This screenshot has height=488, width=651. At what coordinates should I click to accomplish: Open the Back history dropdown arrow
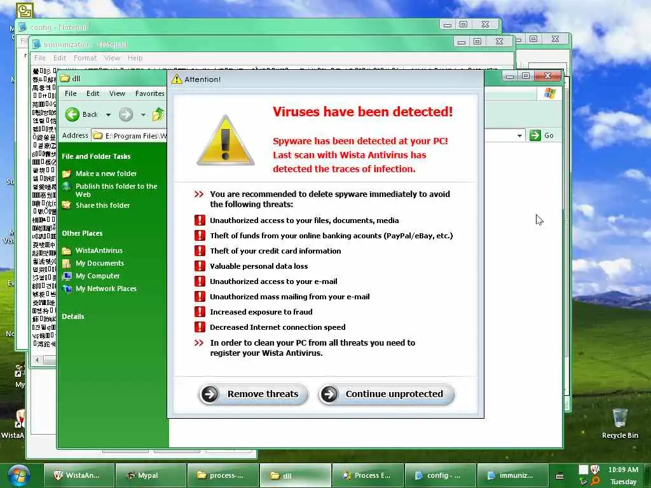point(108,115)
